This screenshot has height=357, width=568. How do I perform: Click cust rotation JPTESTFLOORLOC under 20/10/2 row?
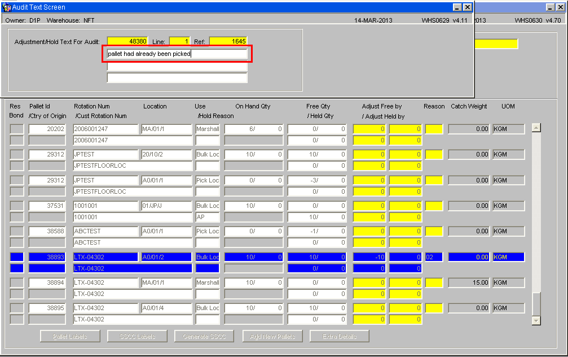coord(133,166)
